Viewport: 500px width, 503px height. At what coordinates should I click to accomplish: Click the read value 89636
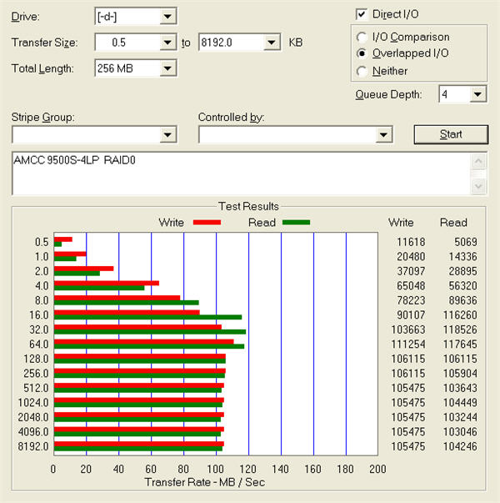(462, 300)
